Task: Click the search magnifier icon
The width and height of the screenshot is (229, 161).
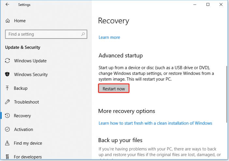Action: coord(83,34)
